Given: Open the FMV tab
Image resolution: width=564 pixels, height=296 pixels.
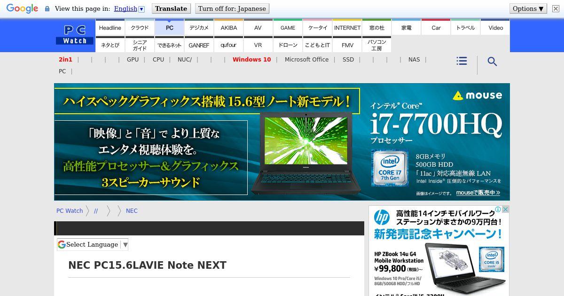Looking at the screenshot, I should (x=347, y=45).
